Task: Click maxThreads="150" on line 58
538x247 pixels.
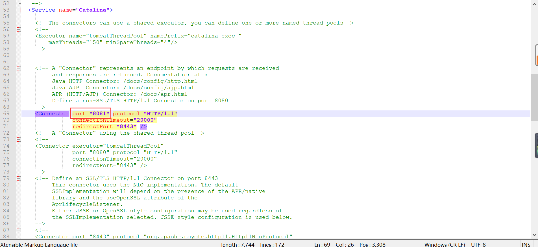Action: click(75, 42)
